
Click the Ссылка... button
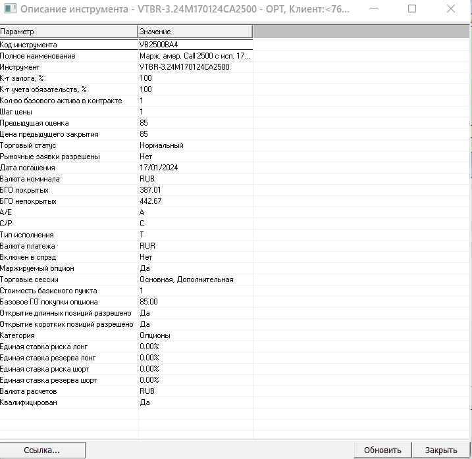click(x=42, y=450)
